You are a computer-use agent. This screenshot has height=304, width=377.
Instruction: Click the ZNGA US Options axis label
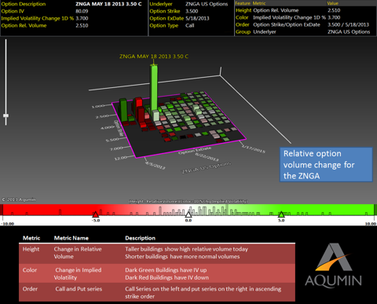point(207,167)
